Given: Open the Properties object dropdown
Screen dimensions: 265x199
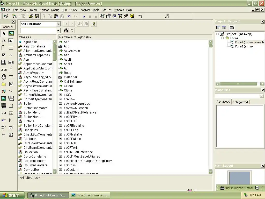Looking at the screenshot, I should [262, 96].
